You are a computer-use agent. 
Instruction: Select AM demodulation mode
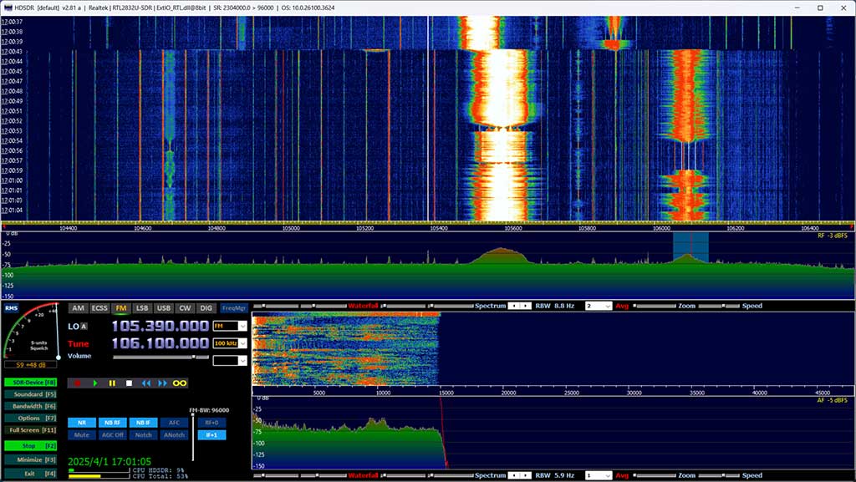click(x=78, y=308)
